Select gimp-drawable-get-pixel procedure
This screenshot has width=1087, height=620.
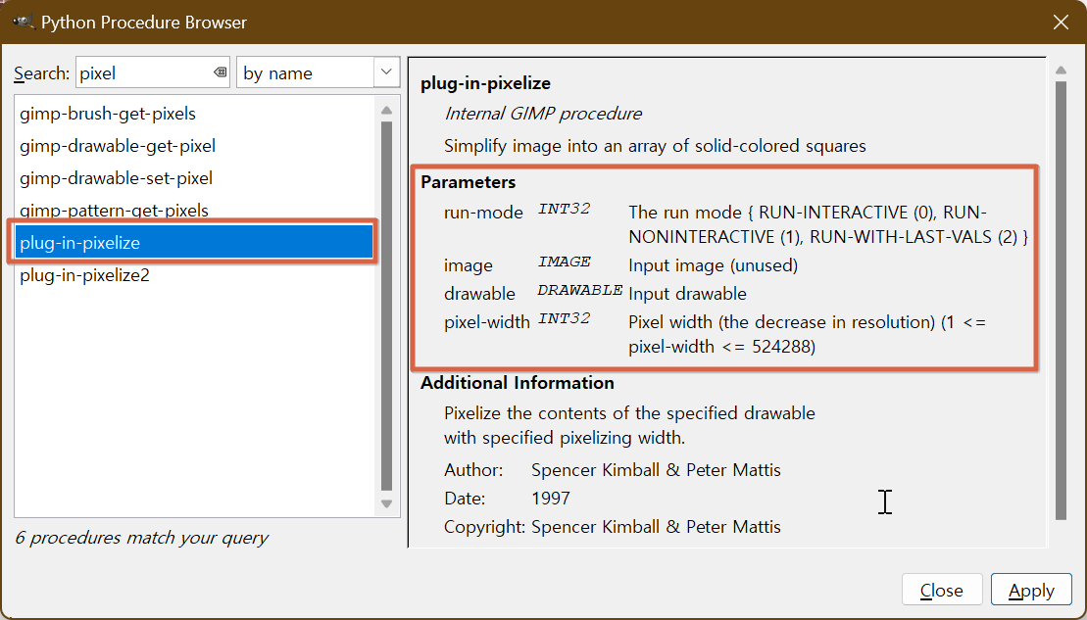[x=194, y=146]
